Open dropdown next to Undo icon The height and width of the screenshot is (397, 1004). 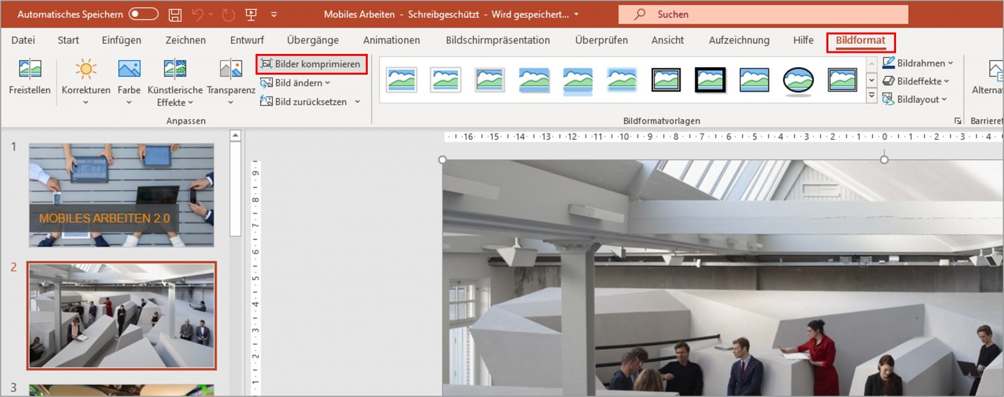[x=211, y=14]
